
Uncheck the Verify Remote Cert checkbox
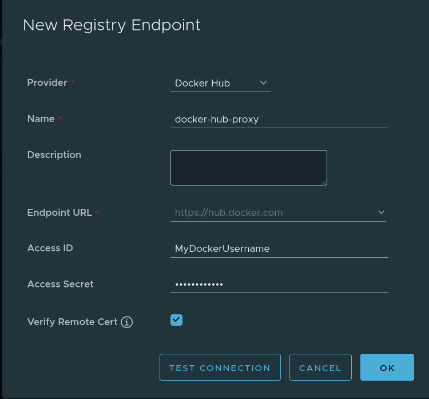pos(176,320)
